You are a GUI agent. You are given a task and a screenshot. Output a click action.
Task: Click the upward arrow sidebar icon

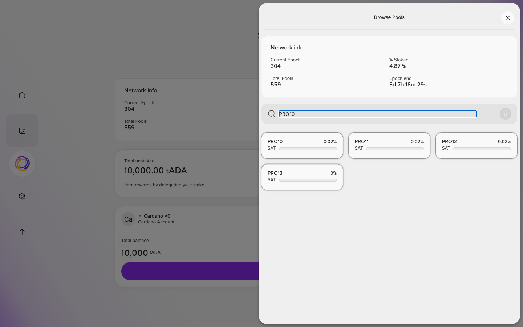coord(22,232)
